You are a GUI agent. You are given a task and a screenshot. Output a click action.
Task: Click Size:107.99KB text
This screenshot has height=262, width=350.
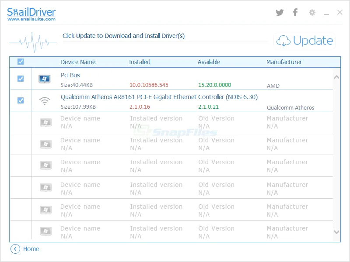click(x=78, y=107)
